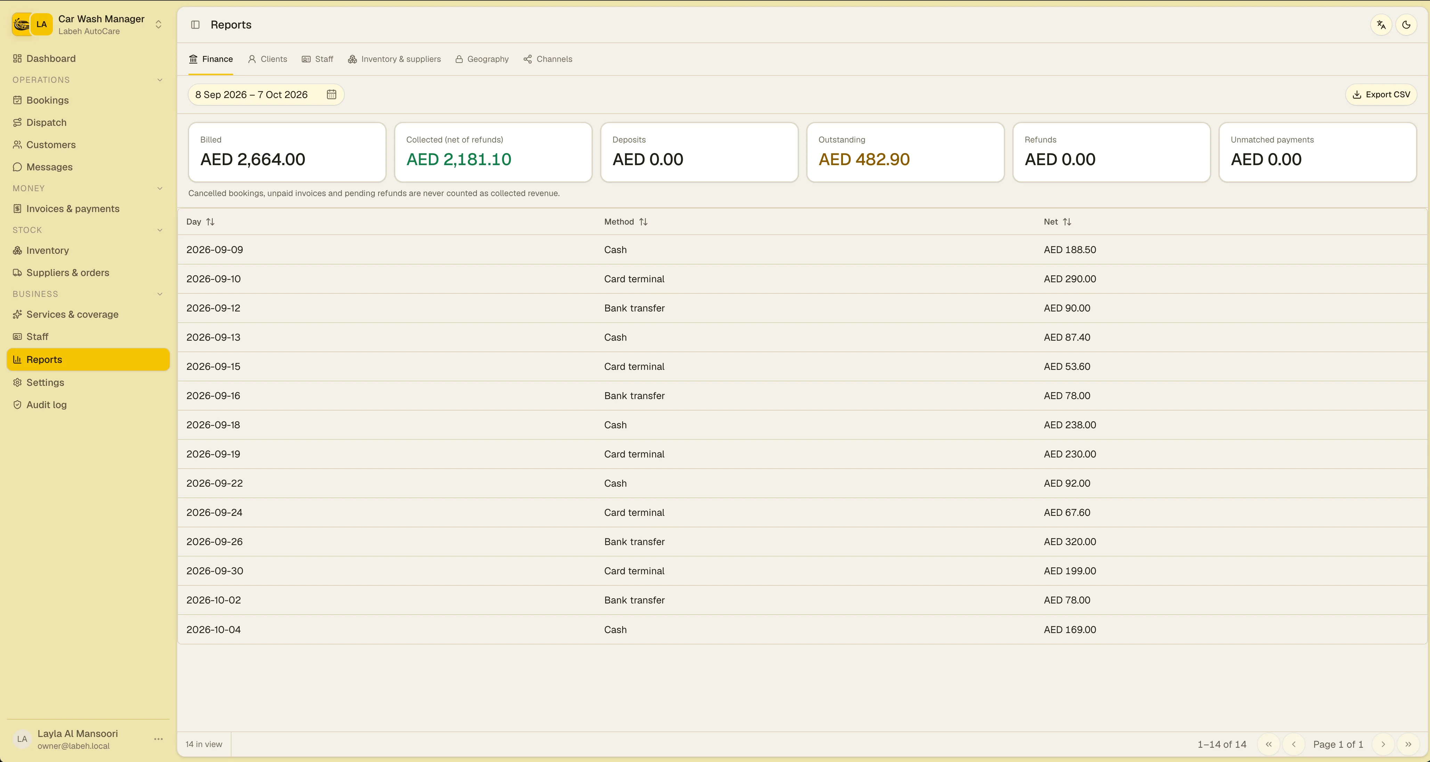
Task: Collapse the BUSINESS section
Action: 160,294
